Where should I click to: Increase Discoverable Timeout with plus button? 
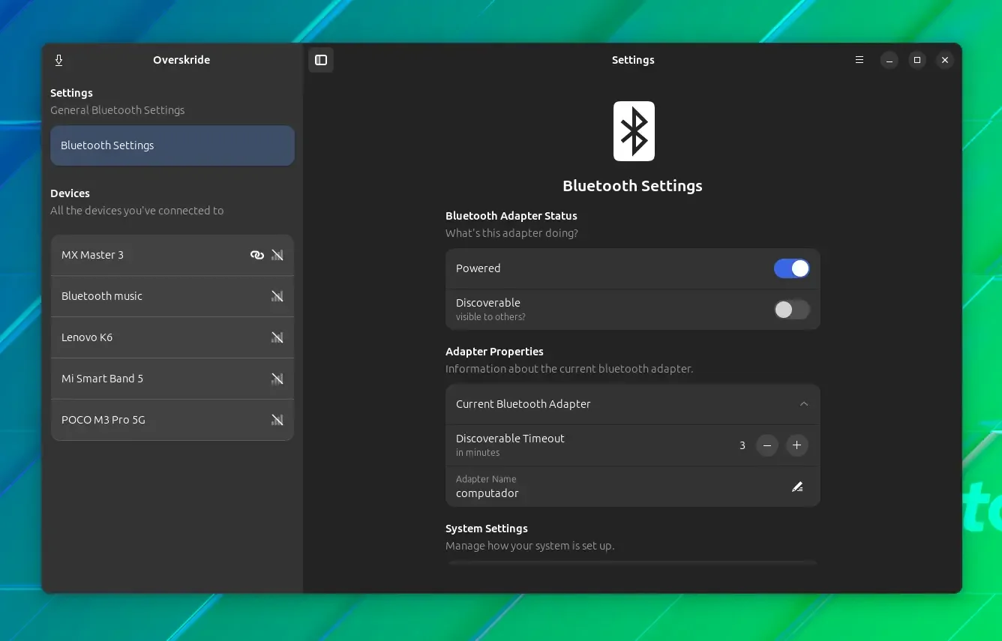(796, 445)
